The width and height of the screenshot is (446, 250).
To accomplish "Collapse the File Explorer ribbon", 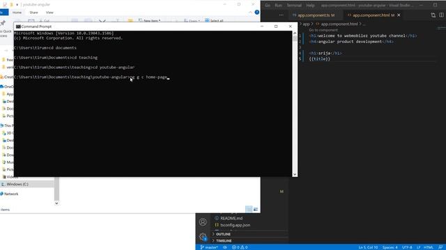I will [250, 12].
